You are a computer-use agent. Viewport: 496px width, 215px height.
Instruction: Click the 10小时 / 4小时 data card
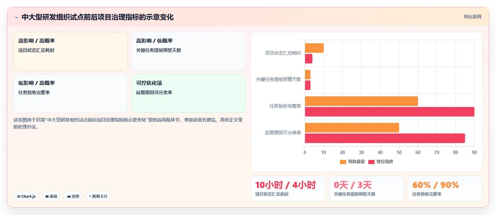tap(288, 188)
